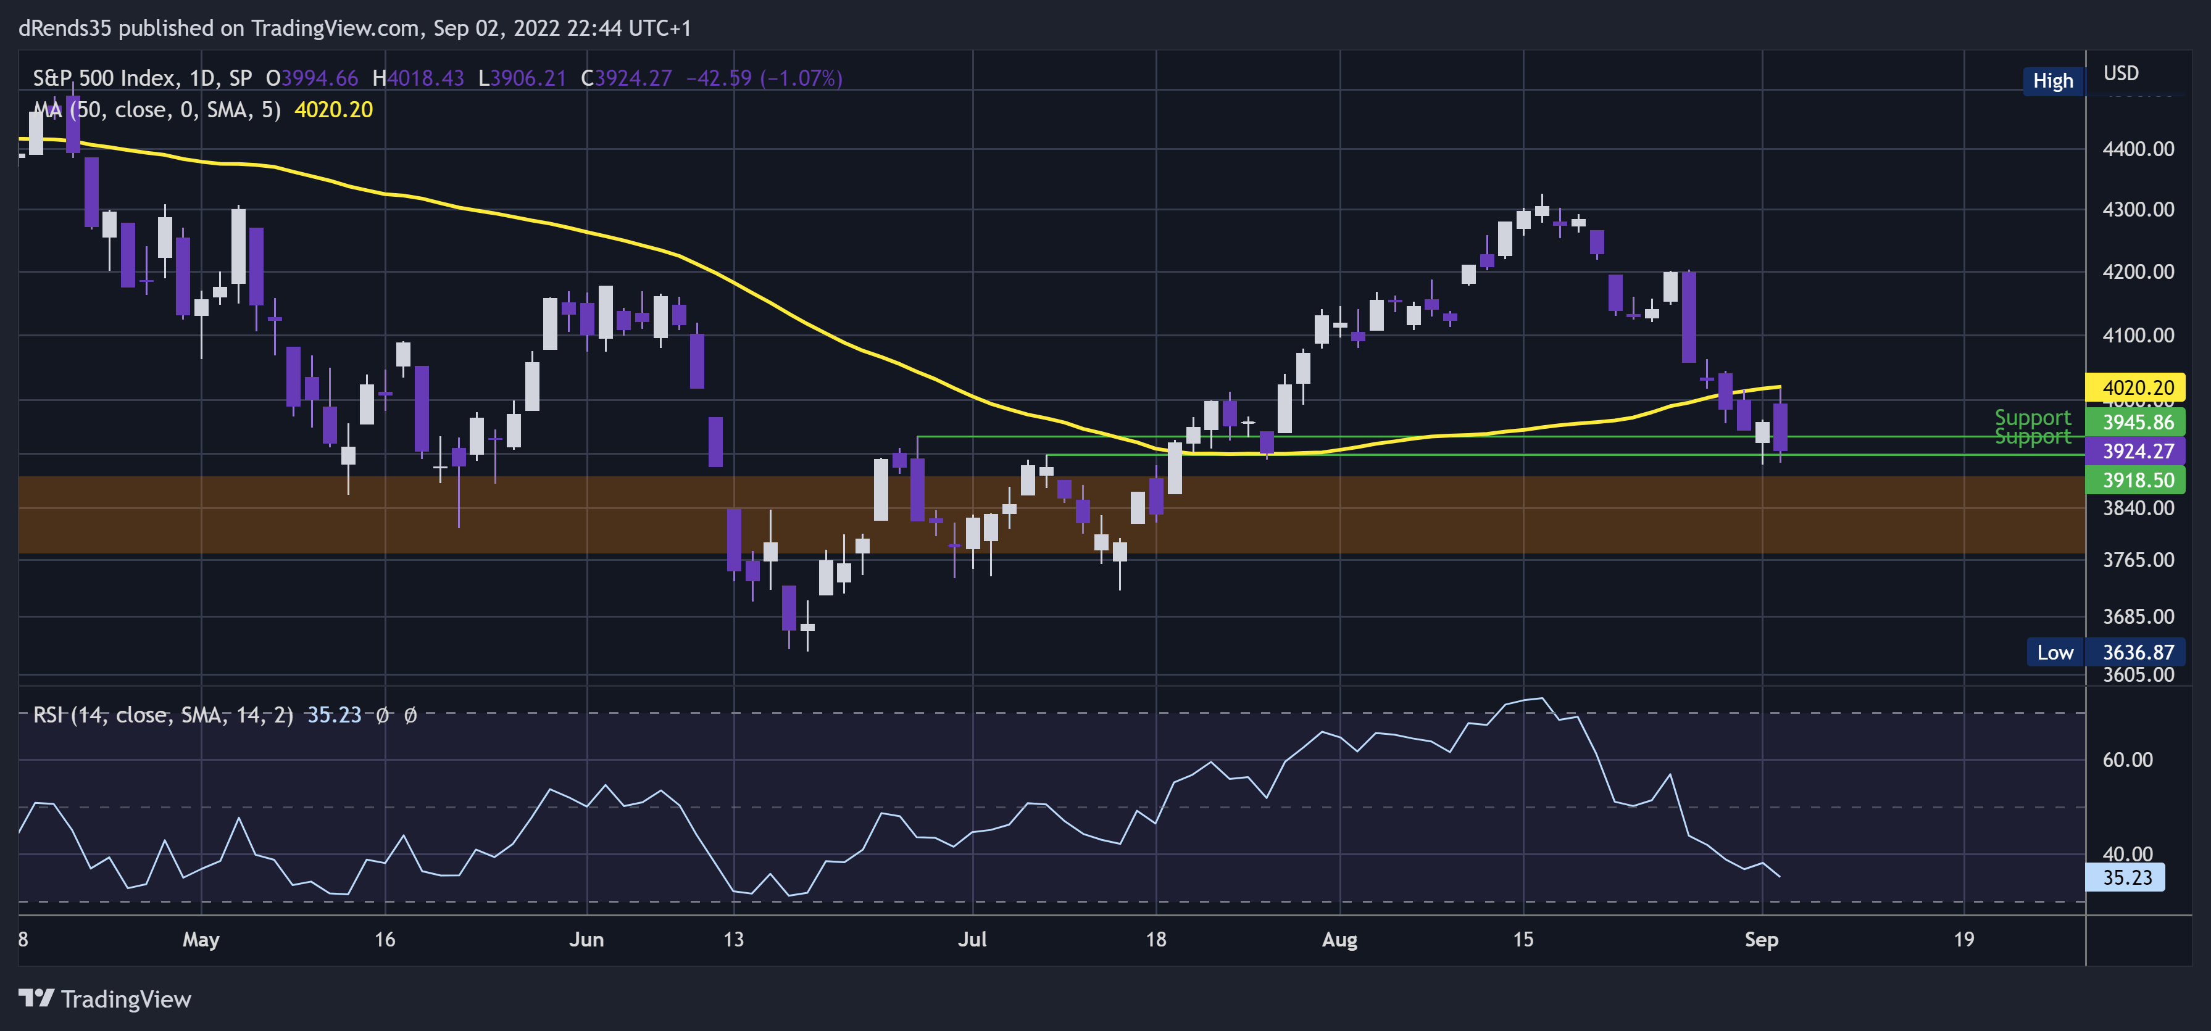Select the green 3918.50 support price label

[2136, 481]
